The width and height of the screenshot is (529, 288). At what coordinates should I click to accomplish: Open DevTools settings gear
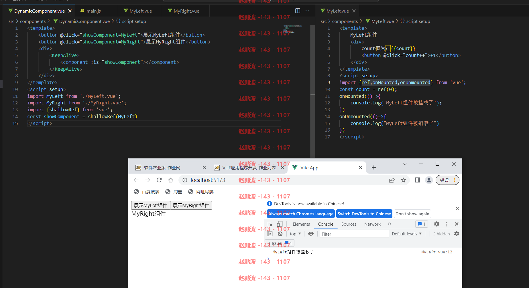click(x=436, y=224)
